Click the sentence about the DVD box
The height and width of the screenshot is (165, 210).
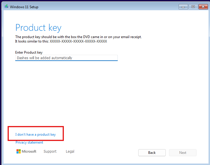[x=78, y=37]
